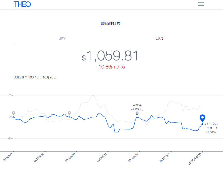Click the 時価評価額 heading

click(111, 24)
